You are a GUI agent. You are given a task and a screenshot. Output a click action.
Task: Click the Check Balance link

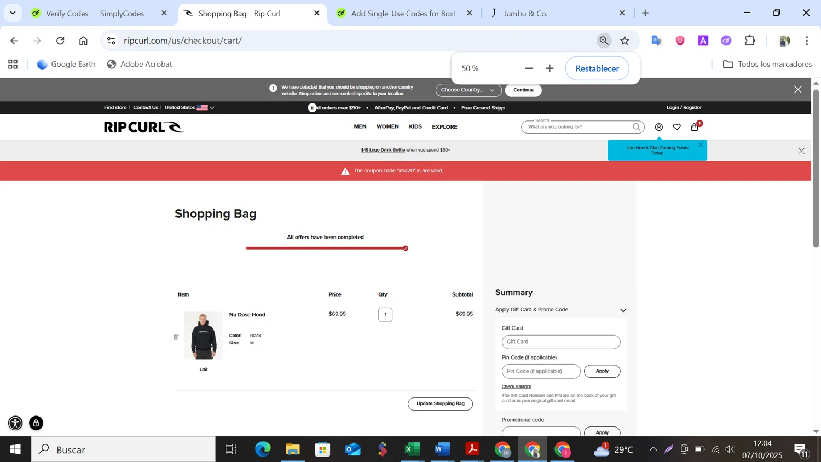(x=516, y=387)
